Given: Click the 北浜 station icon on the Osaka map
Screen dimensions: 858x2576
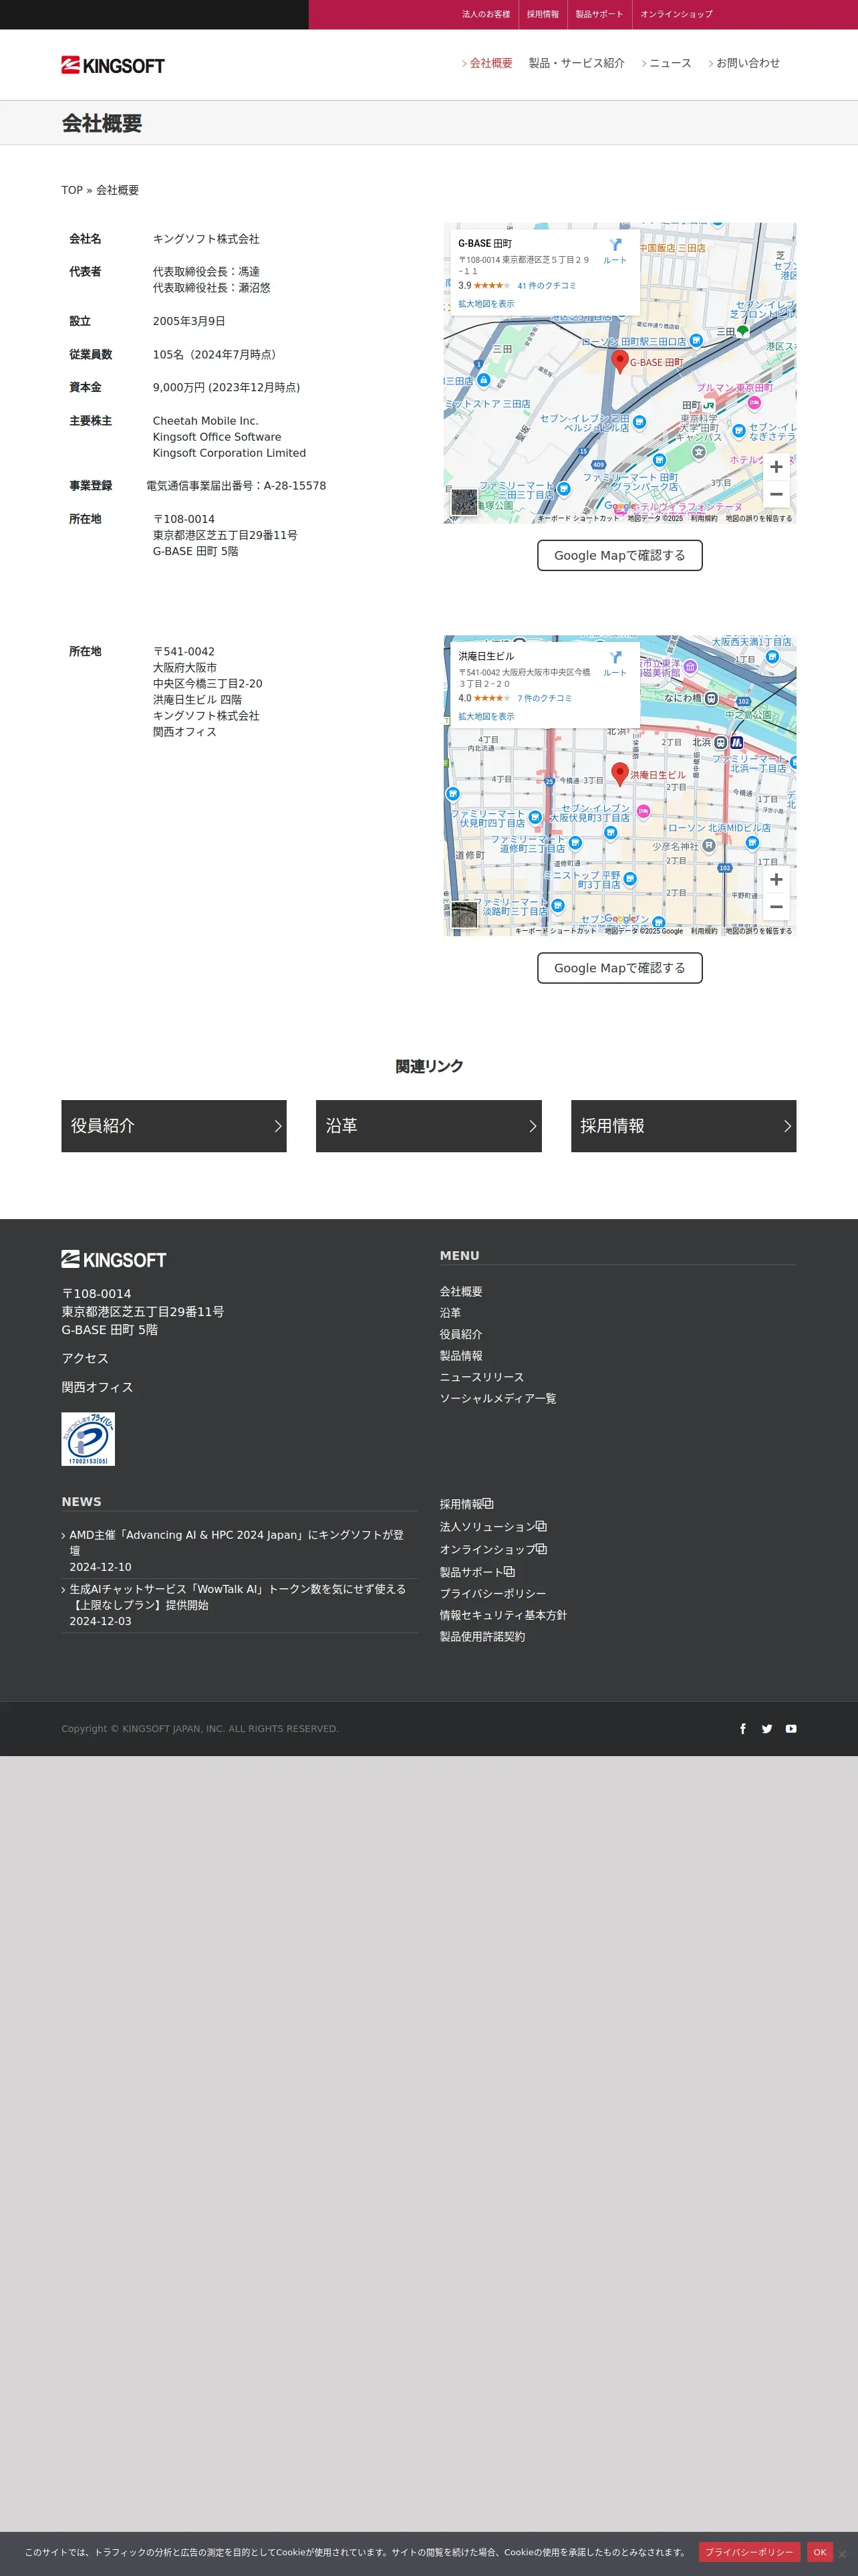Looking at the screenshot, I should [x=720, y=742].
